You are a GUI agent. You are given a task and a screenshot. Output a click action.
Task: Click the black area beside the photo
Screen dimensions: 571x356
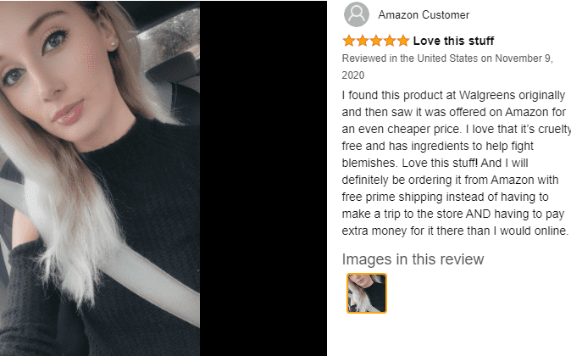263,178
